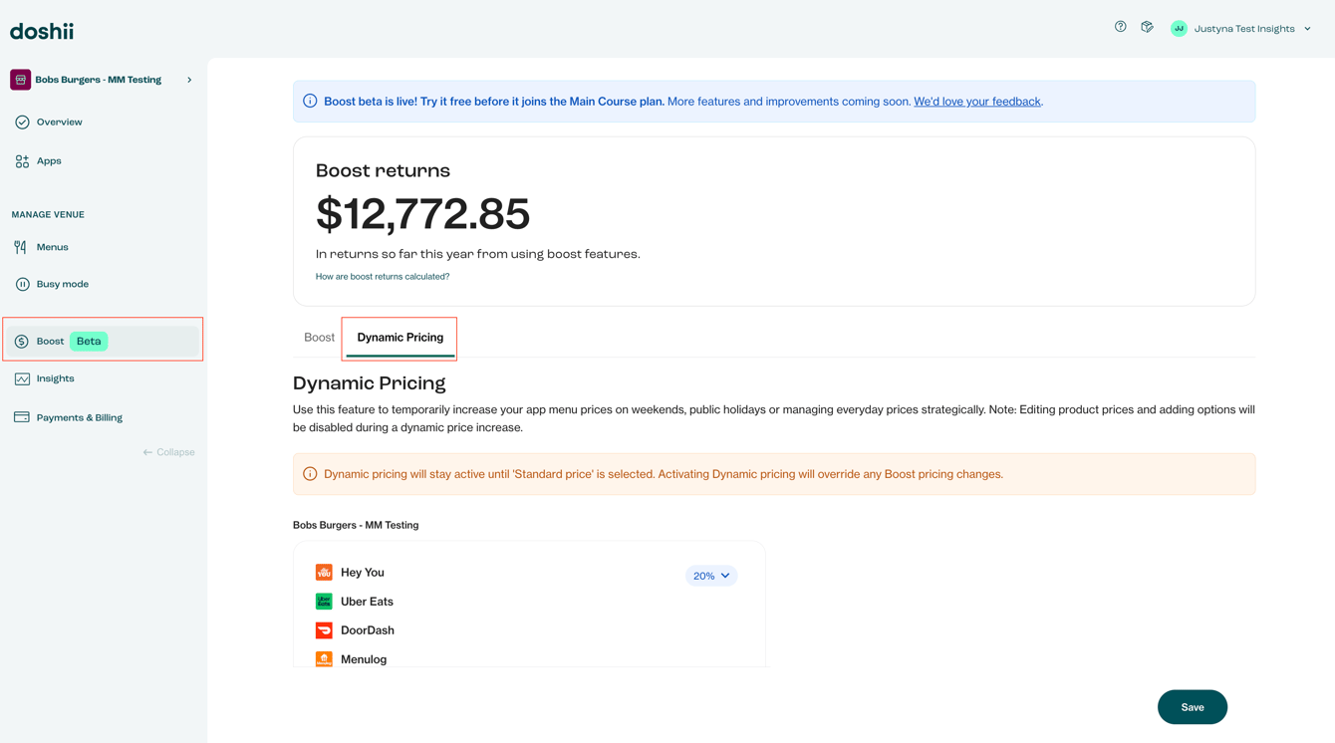Click the Beta badge next to Boost
The image size is (1335, 743).
[89, 342]
